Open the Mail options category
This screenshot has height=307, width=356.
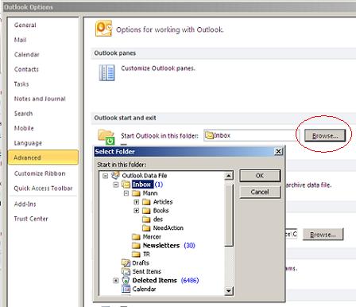(x=20, y=40)
